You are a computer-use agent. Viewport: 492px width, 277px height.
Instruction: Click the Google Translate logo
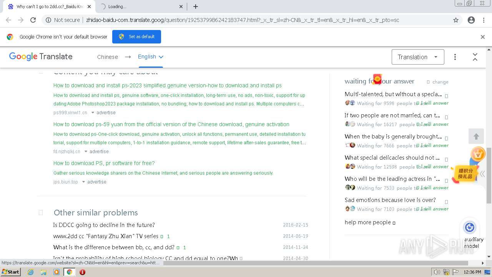[41, 57]
